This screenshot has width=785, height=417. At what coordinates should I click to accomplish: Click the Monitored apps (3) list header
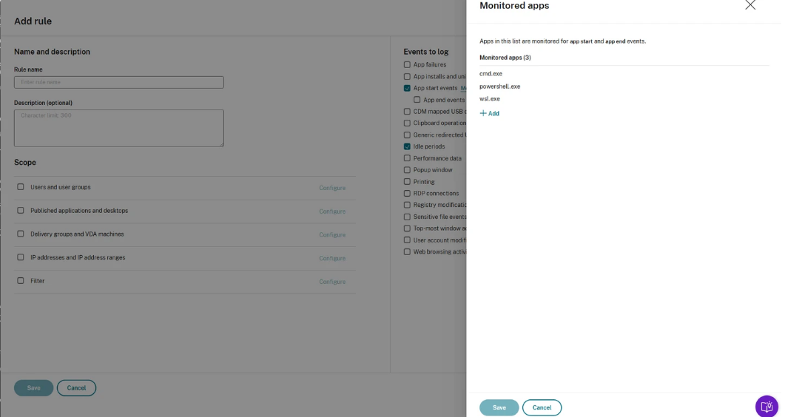coord(505,58)
